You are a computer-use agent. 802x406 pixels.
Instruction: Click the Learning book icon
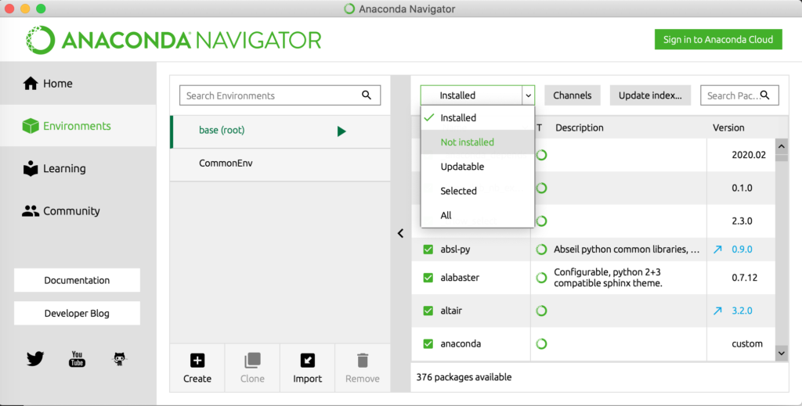pos(31,168)
